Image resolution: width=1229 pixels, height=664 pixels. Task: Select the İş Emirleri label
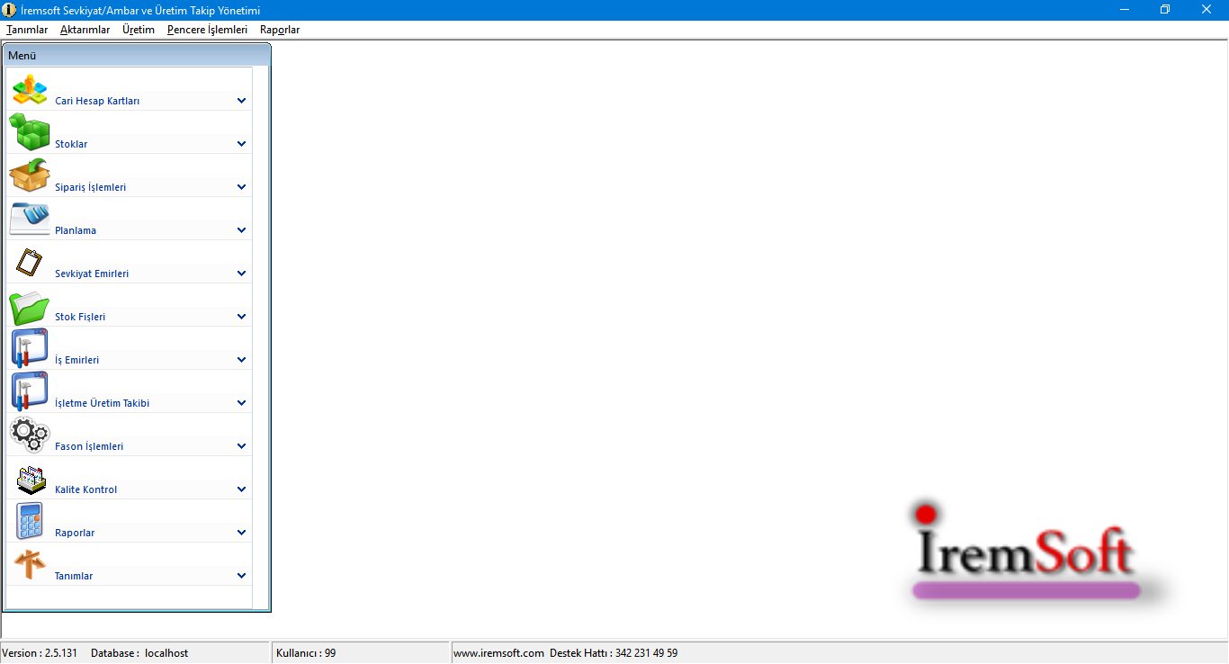(x=77, y=361)
